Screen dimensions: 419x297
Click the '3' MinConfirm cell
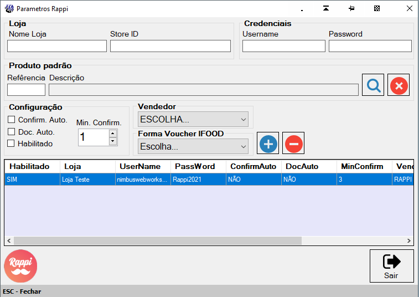364,180
